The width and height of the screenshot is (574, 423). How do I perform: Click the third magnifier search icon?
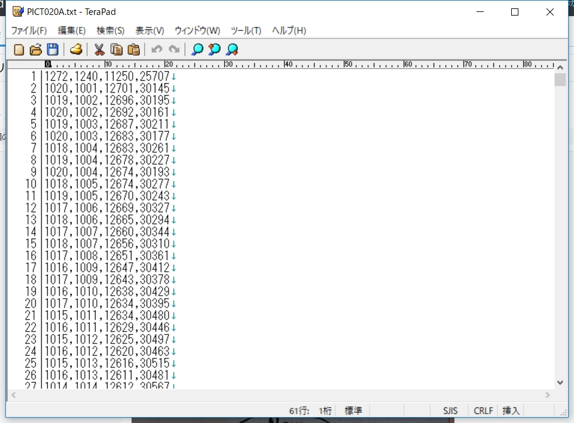click(232, 50)
